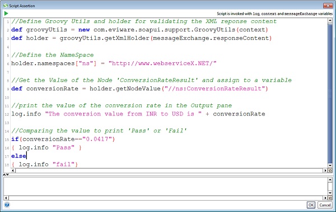336x212 pixels.
Task: Click the editor horizontal scrollbar left arrow
Action: click(13, 170)
